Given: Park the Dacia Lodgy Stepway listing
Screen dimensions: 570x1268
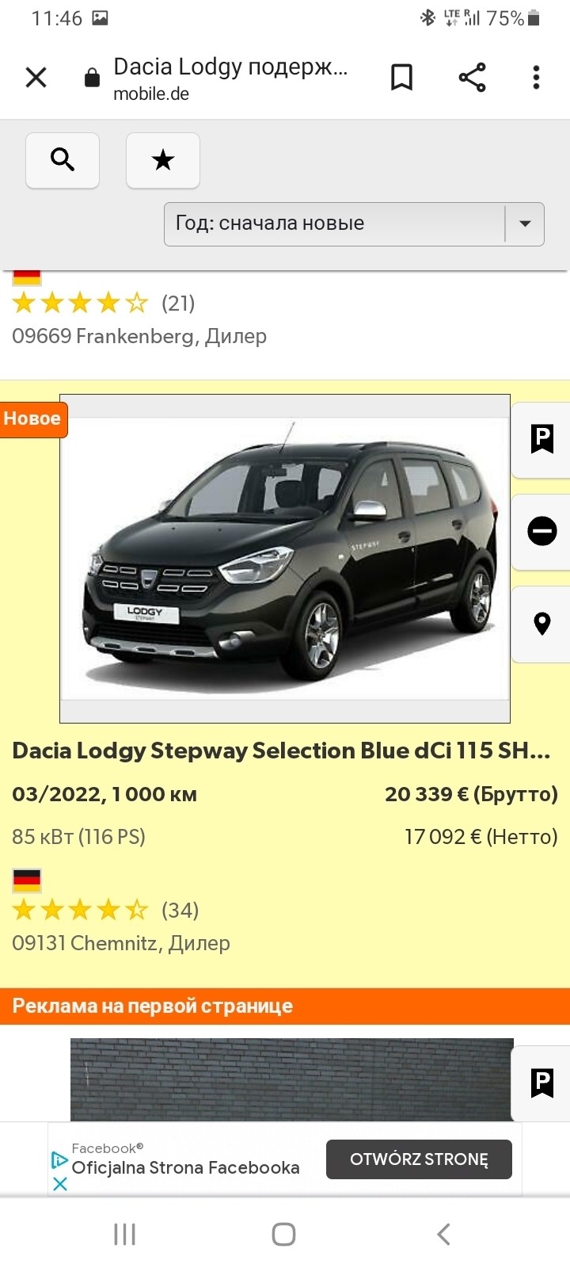Looking at the screenshot, I should coord(542,438).
